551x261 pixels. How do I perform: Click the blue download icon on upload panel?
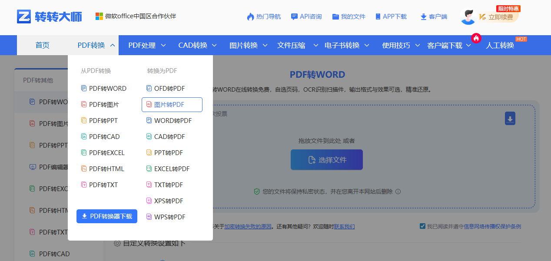(509, 118)
